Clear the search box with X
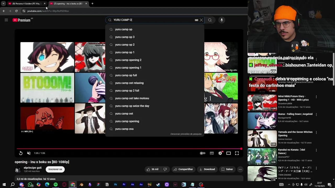Image resolution: width=335 pixels, height=188 pixels. coord(201,20)
